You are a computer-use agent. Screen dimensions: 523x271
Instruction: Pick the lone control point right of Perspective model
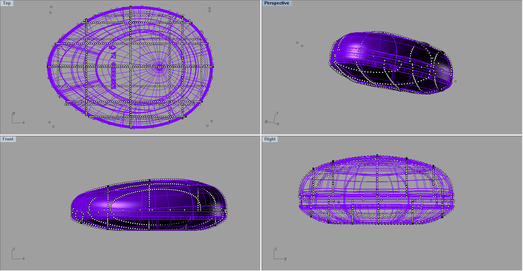tap(455, 81)
